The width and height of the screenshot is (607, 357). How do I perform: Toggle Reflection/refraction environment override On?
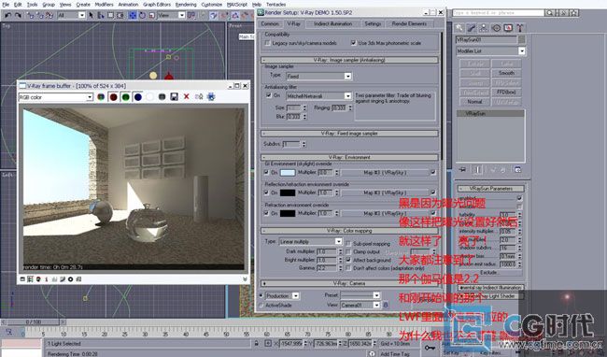click(266, 193)
